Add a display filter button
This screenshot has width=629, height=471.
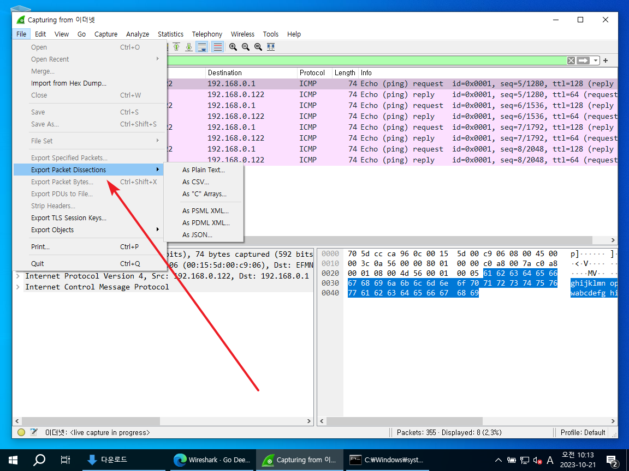coord(606,61)
